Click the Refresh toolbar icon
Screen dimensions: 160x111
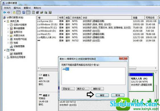point(33,12)
